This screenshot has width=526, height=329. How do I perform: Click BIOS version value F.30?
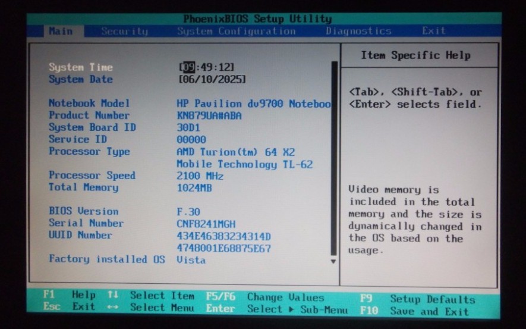[x=188, y=212]
